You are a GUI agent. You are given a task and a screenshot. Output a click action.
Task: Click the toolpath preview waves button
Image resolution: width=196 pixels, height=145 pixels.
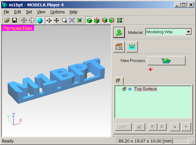(123, 127)
